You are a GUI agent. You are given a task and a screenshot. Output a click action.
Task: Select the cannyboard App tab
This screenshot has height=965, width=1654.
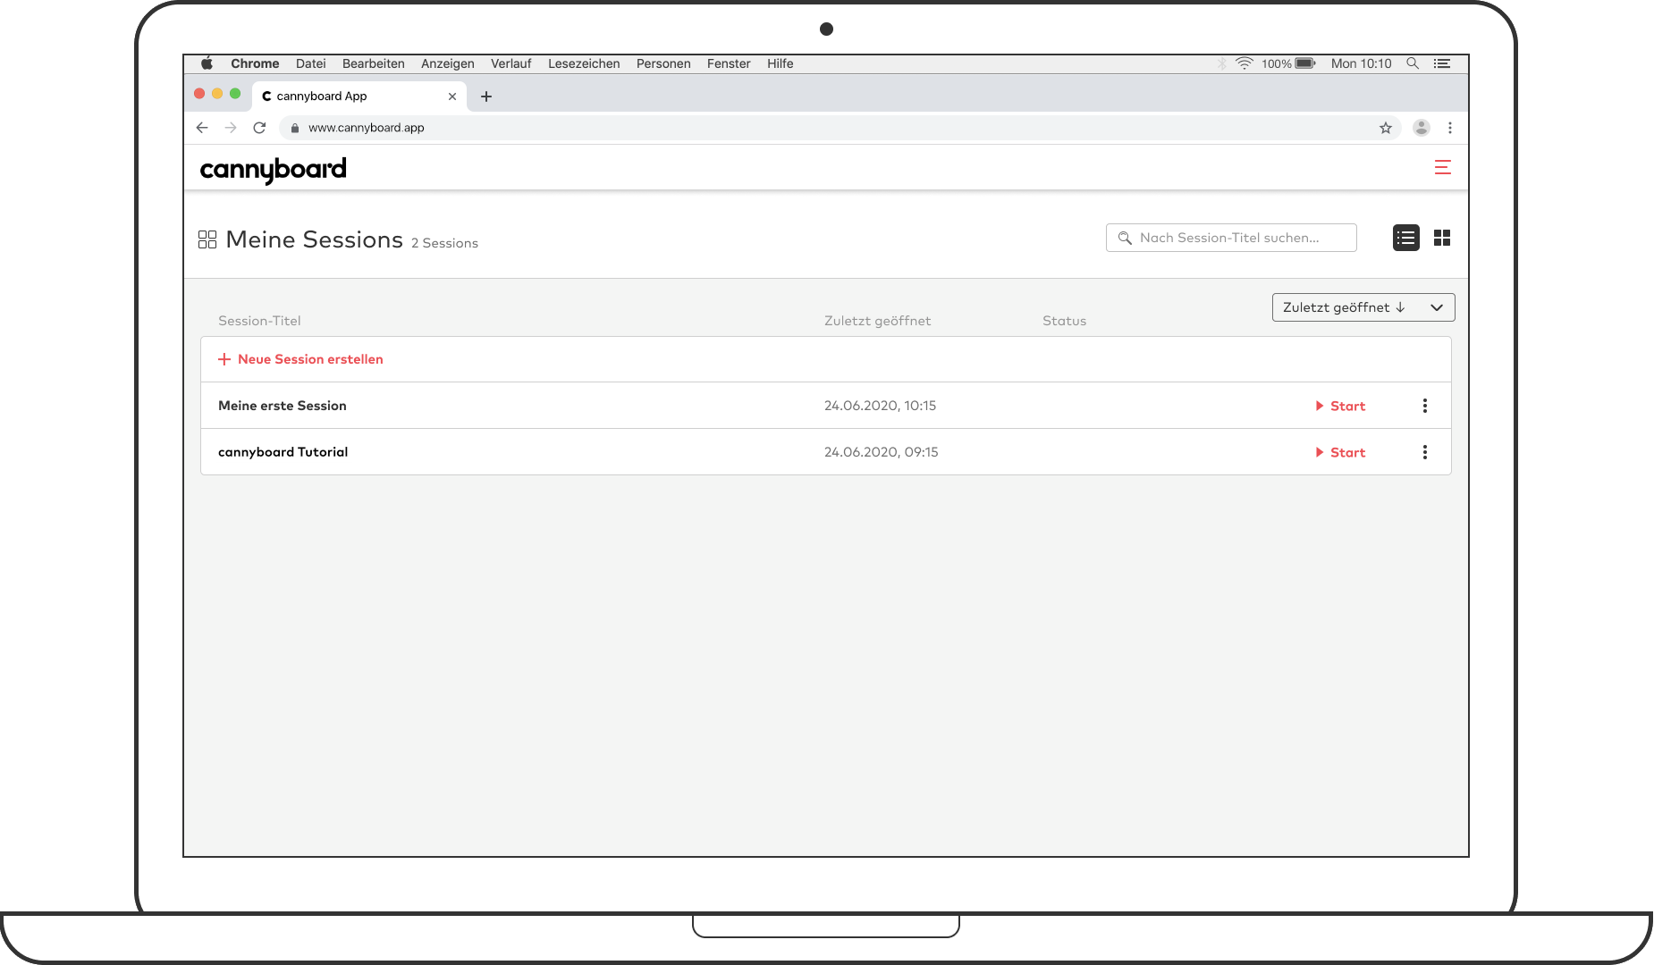click(x=359, y=96)
